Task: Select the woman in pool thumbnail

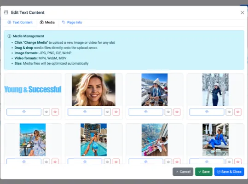Action: click(94, 140)
